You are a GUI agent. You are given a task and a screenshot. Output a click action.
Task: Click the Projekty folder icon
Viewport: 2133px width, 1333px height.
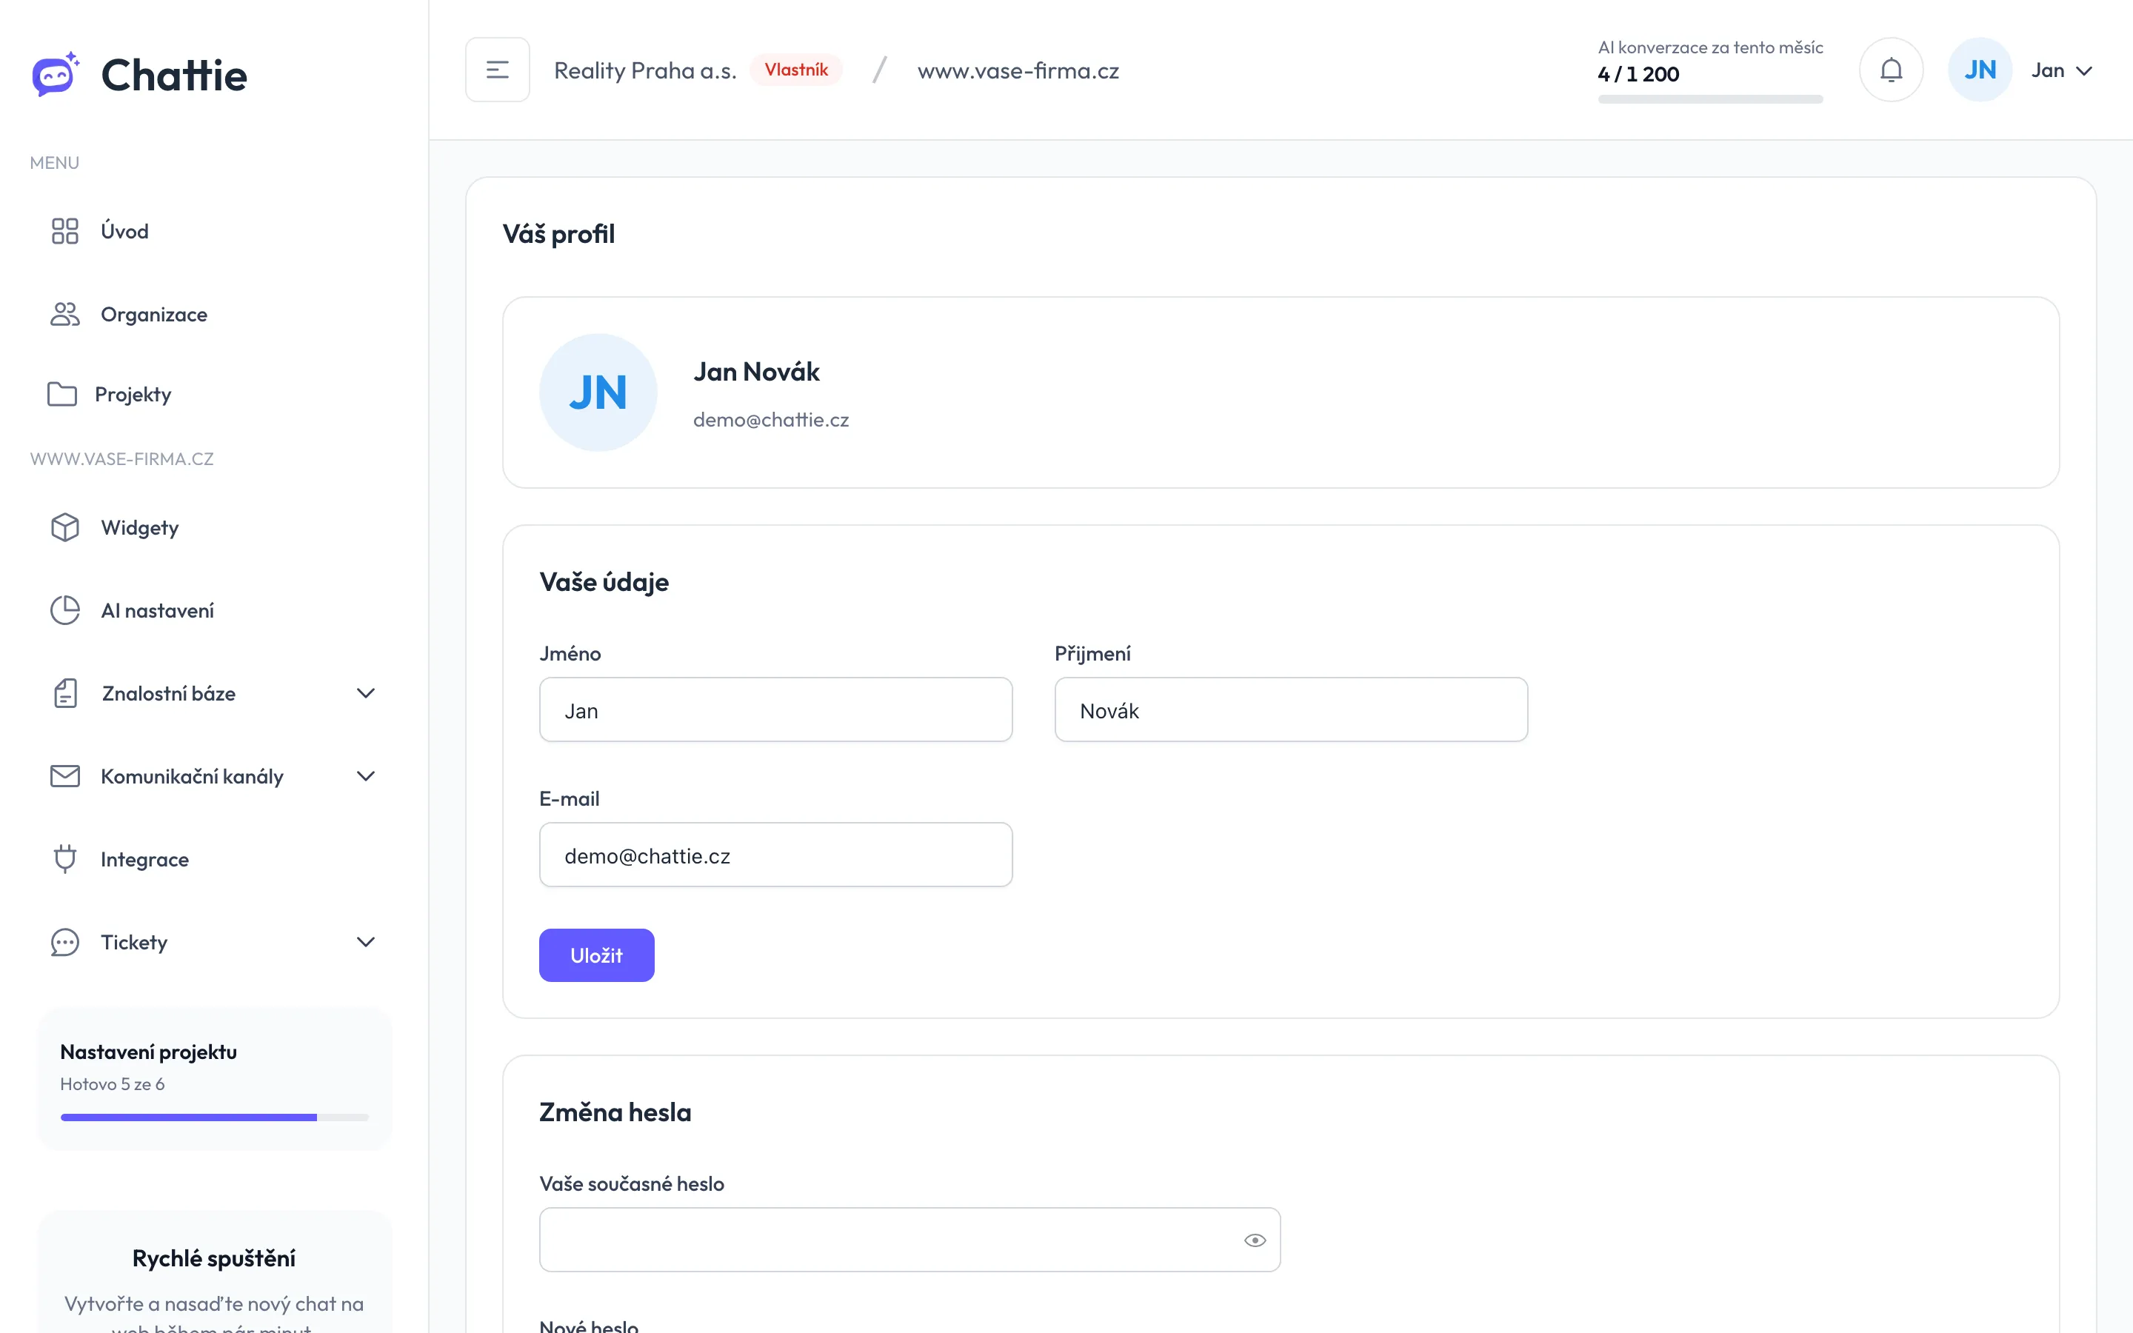61,394
